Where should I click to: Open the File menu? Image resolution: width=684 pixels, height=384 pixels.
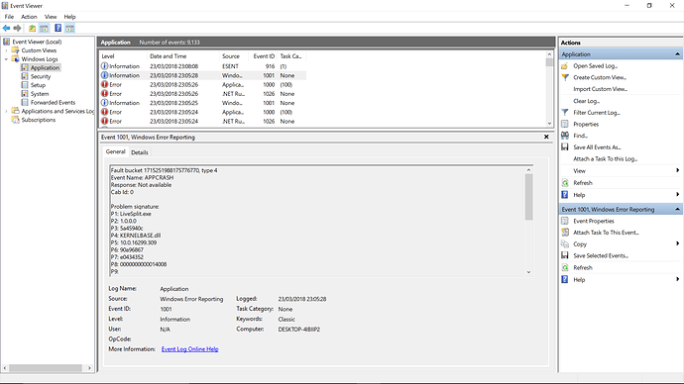[9, 17]
